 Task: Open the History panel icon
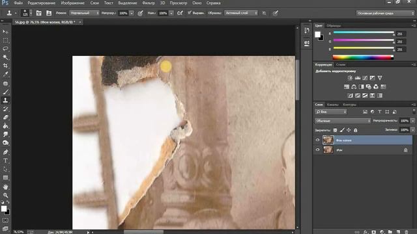click(x=307, y=31)
